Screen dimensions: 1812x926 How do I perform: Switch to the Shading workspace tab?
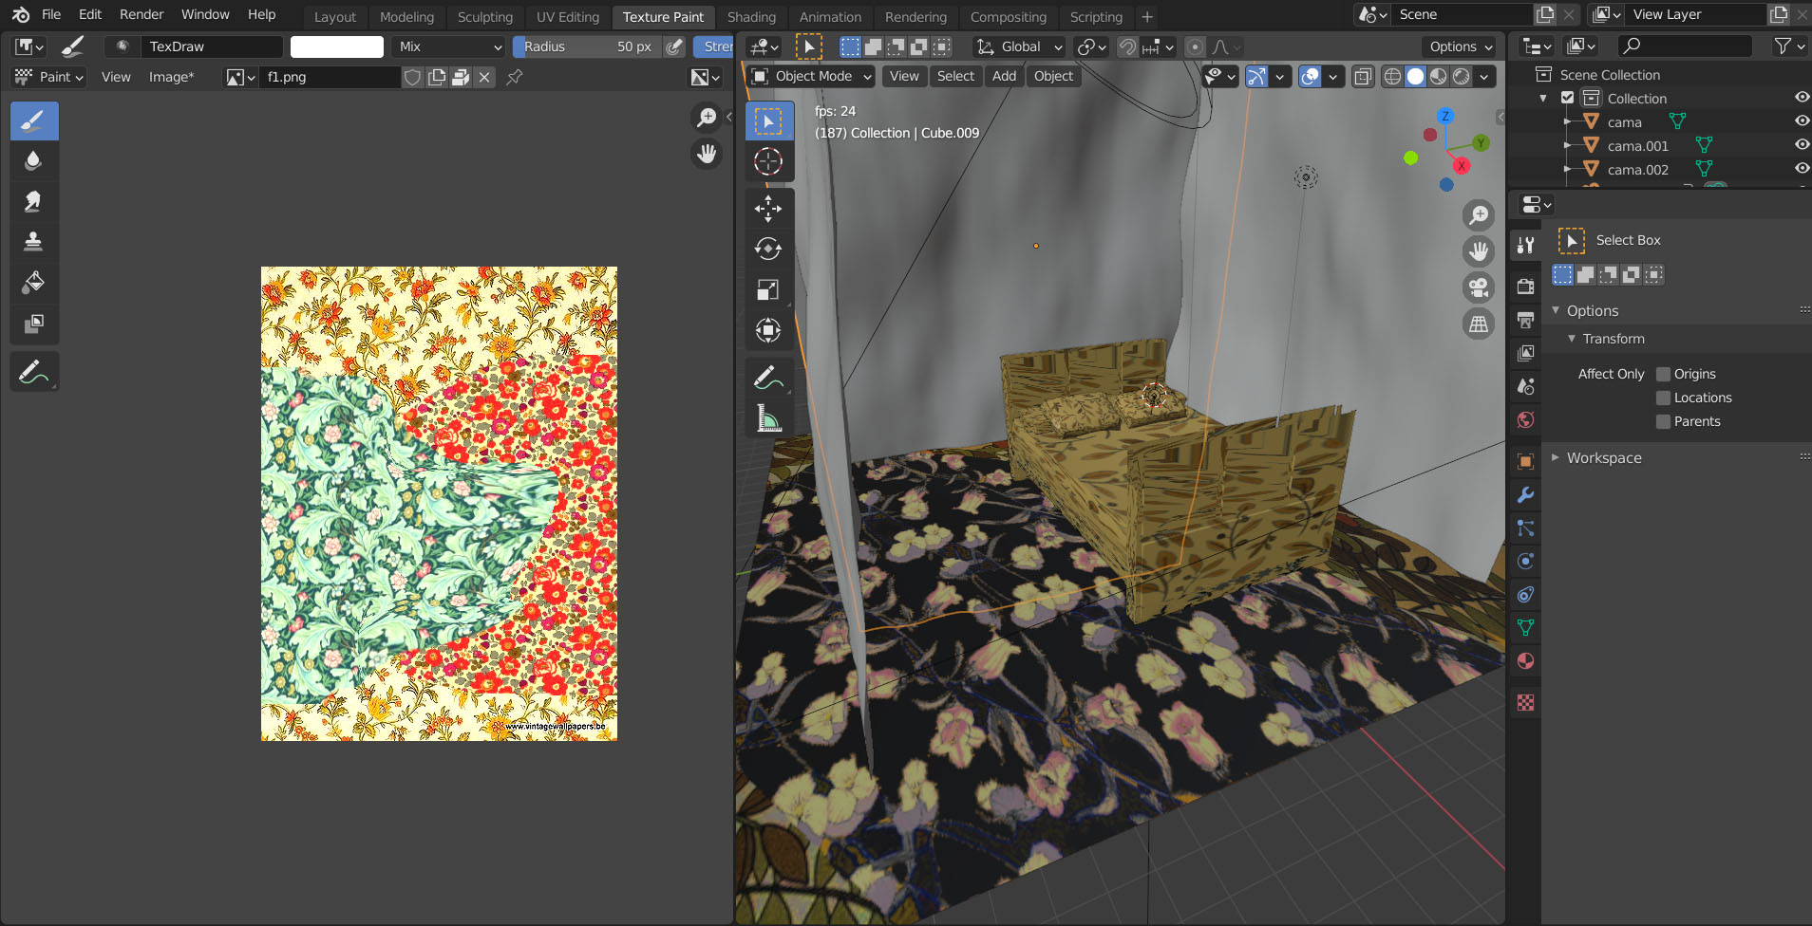(751, 17)
